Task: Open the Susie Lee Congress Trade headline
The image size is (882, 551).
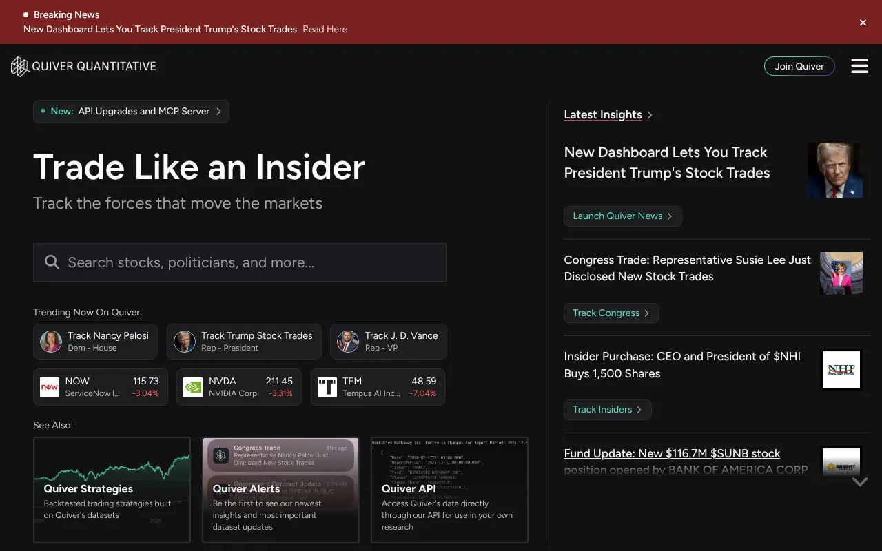Action: tap(688, 268)
